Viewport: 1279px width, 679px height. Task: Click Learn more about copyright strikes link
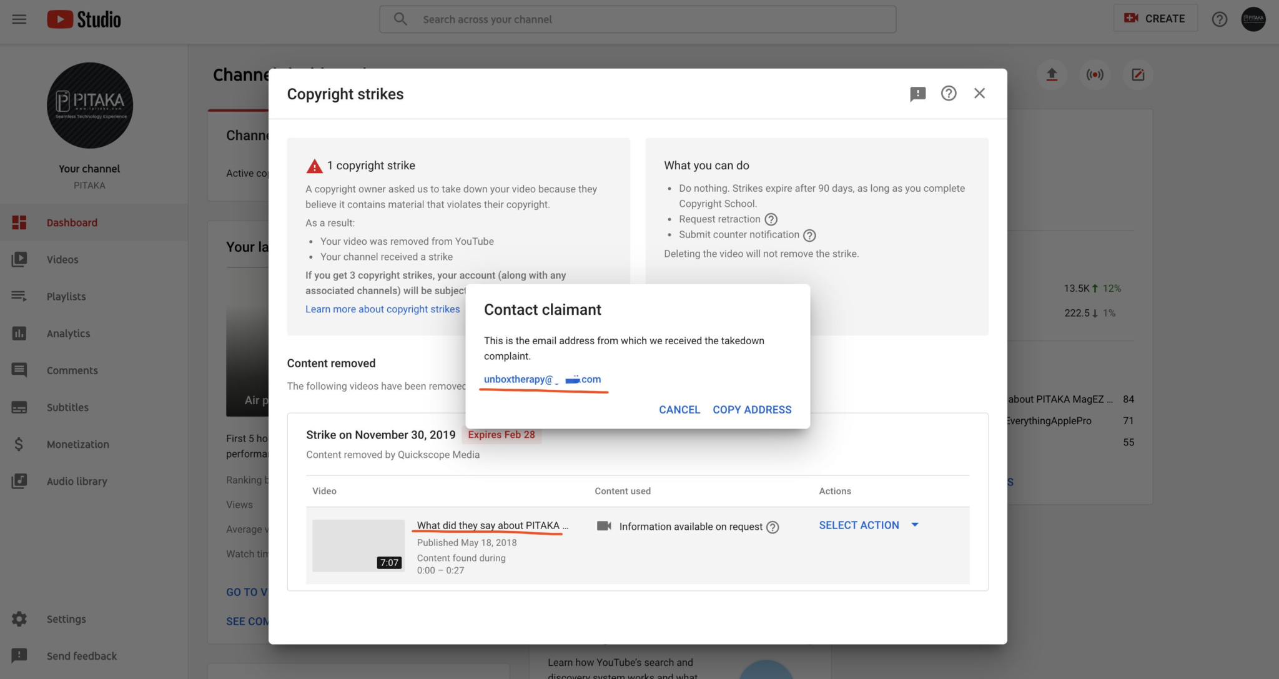(382, 309)
